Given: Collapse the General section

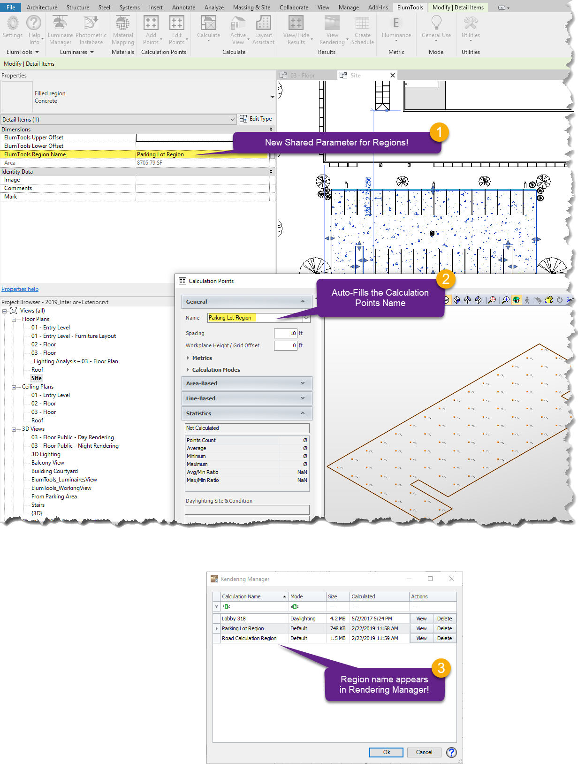Looking at the screenshot, I should pos(303,301).
